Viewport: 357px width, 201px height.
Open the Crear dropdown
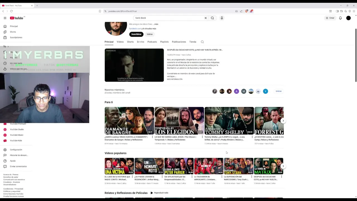[x=330, y=18]
